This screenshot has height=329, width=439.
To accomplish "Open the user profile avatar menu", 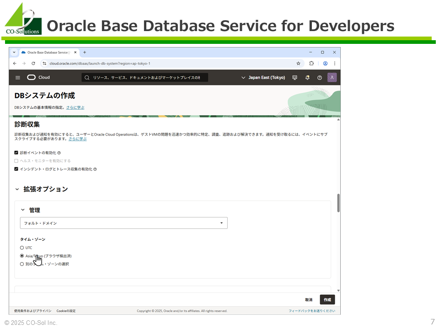I will [332, 78].
